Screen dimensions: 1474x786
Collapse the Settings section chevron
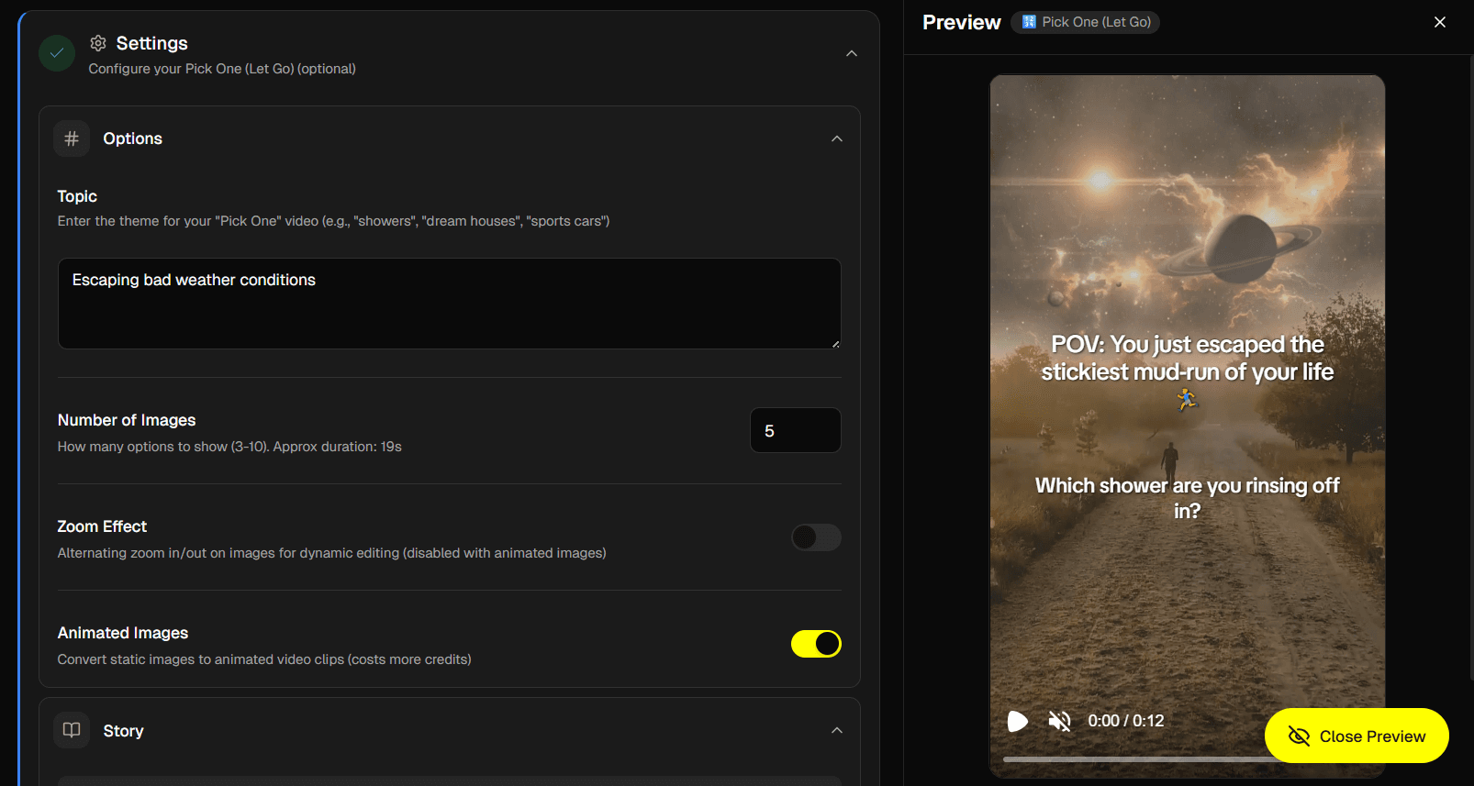click(852, 53)
